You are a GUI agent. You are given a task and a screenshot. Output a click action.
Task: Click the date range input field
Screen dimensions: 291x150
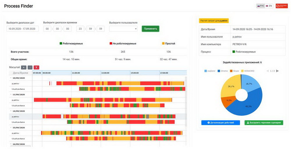pyautogui.click(x=22, y=29)
